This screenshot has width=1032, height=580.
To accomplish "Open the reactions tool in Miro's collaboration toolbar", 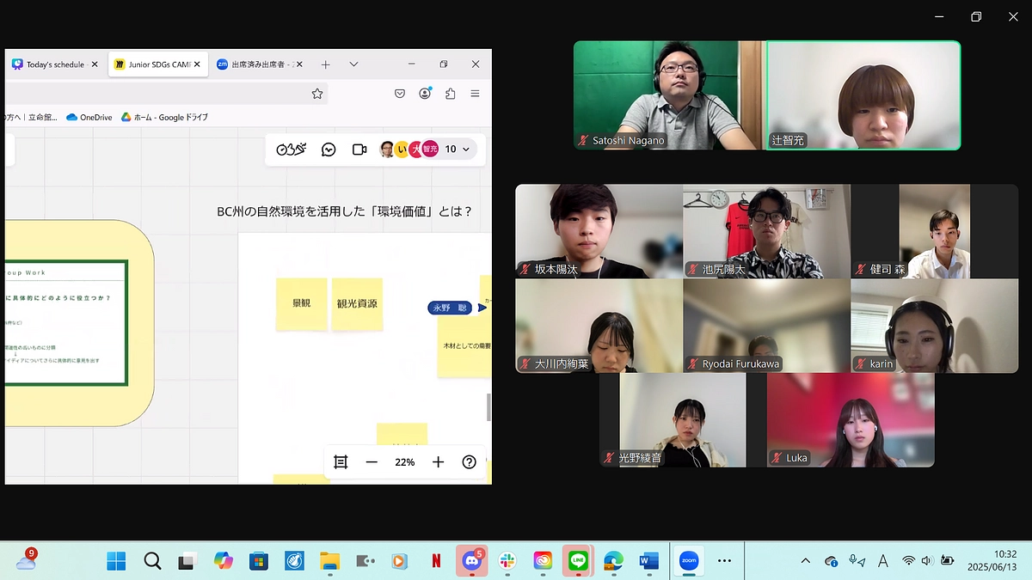I will pyautogui.click(x=290, y=149).
